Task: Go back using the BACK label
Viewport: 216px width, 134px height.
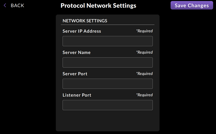Action: pyautogui.click(x=17, y=5)
